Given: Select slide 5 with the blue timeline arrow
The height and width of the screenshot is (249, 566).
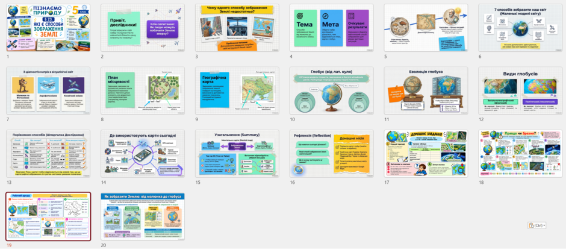Looking at the screenshot, I should pos(426,28).
